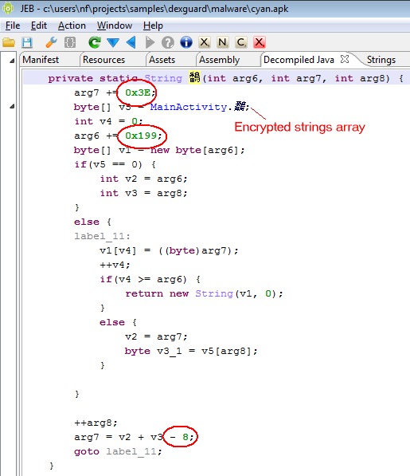This screenshot has height=476, width=410.
Task: Collapse the top tree arrow in left pane
Action: 12,61
